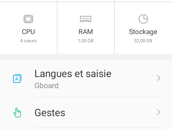
Task: Click the Gestes hand pointer icon
Action: [17, 113]
